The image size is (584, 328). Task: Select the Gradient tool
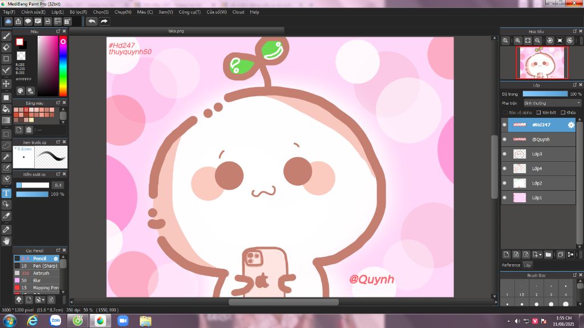click(x=6, y=120)
